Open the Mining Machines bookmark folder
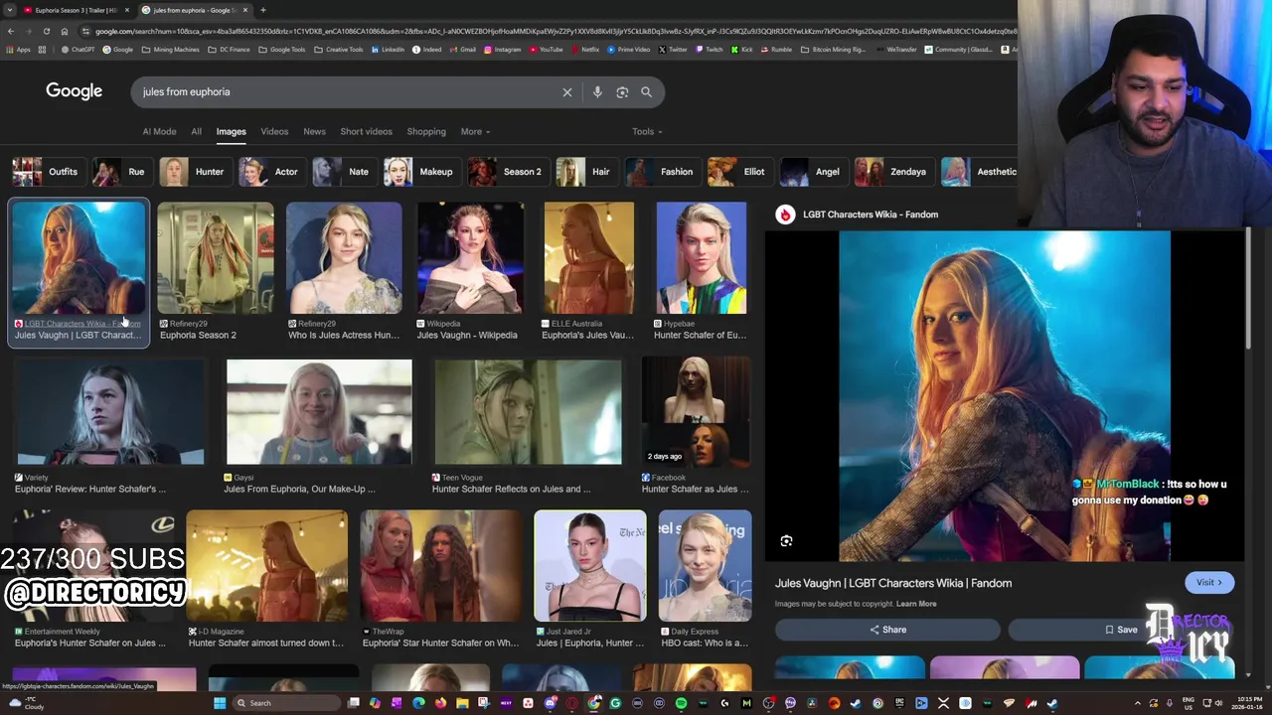The height and width of the screenshot is (715, 1272). 170,50
